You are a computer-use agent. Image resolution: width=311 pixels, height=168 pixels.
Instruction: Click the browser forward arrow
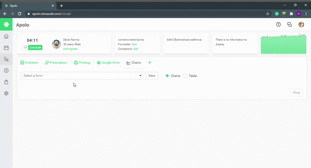coord(12,14)
